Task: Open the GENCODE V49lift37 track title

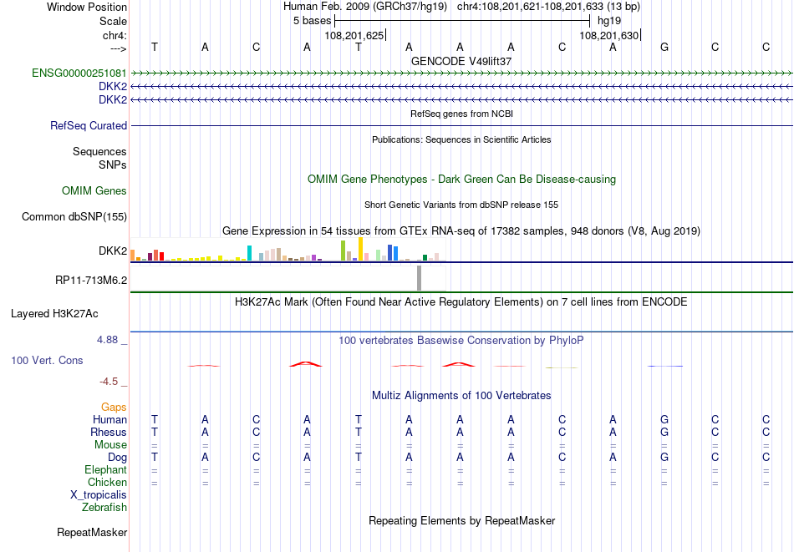Action: pyautogui.click(x=461, y=61)
